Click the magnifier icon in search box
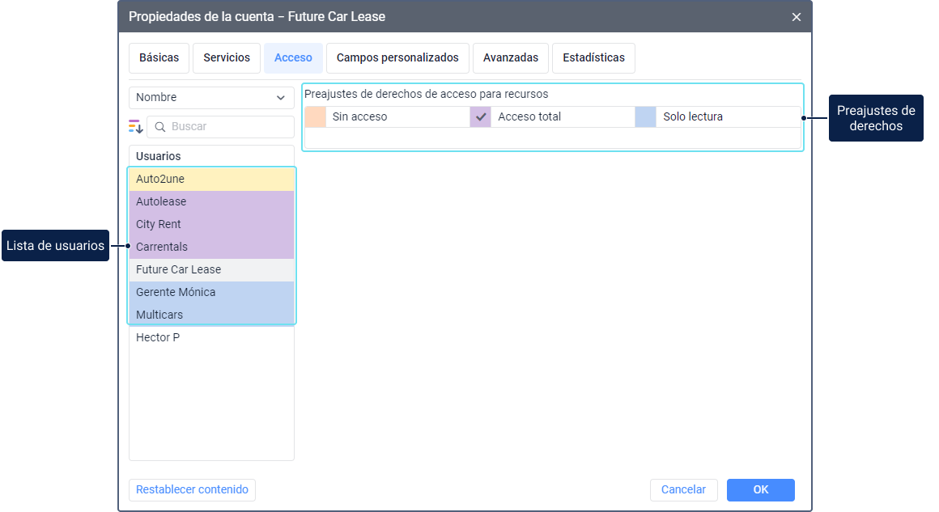The image size is (939, 512). coord(160,127)
